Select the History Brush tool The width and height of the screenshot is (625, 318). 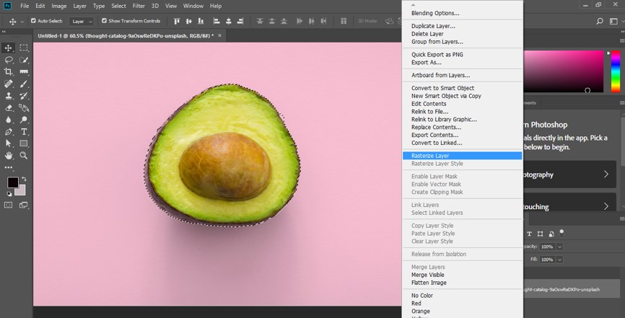point(24,96)
